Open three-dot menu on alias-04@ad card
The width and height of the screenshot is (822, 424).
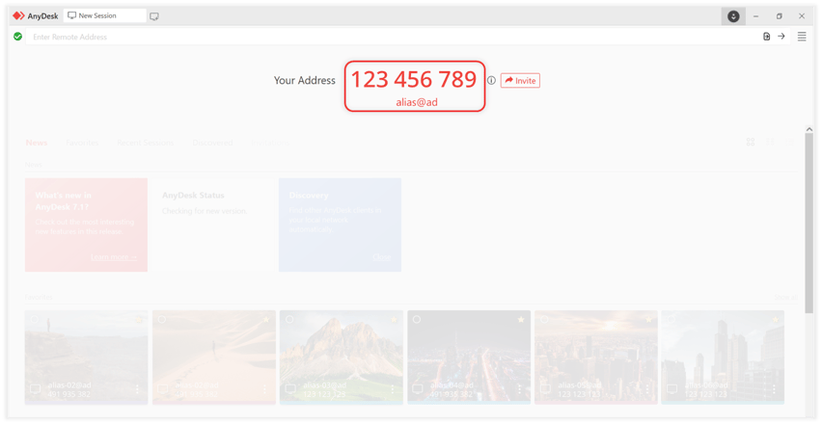(519, 389)
